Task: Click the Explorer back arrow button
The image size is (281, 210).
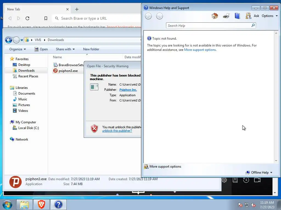Action: [9, 40]
